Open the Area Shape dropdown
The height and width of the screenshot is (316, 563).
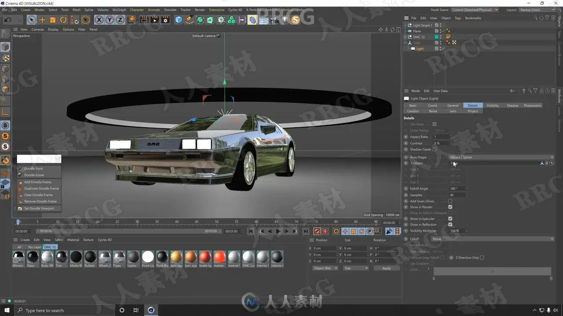click(x=501, y=157)
